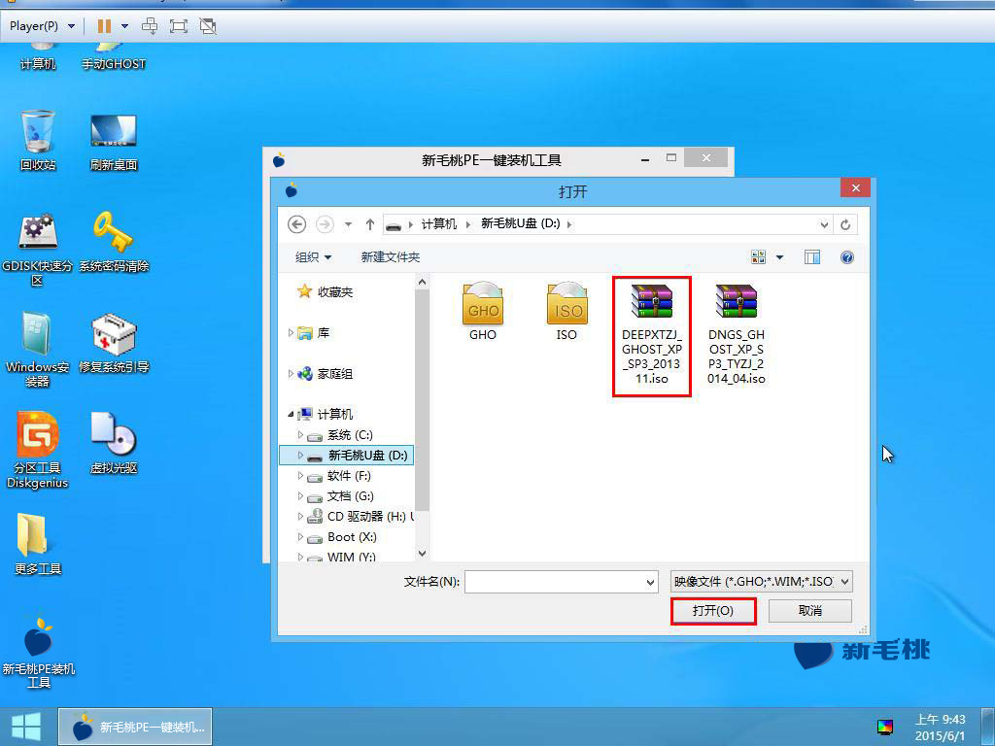
Task: Open 更多工具 folder icon
Action: (38, 544)
